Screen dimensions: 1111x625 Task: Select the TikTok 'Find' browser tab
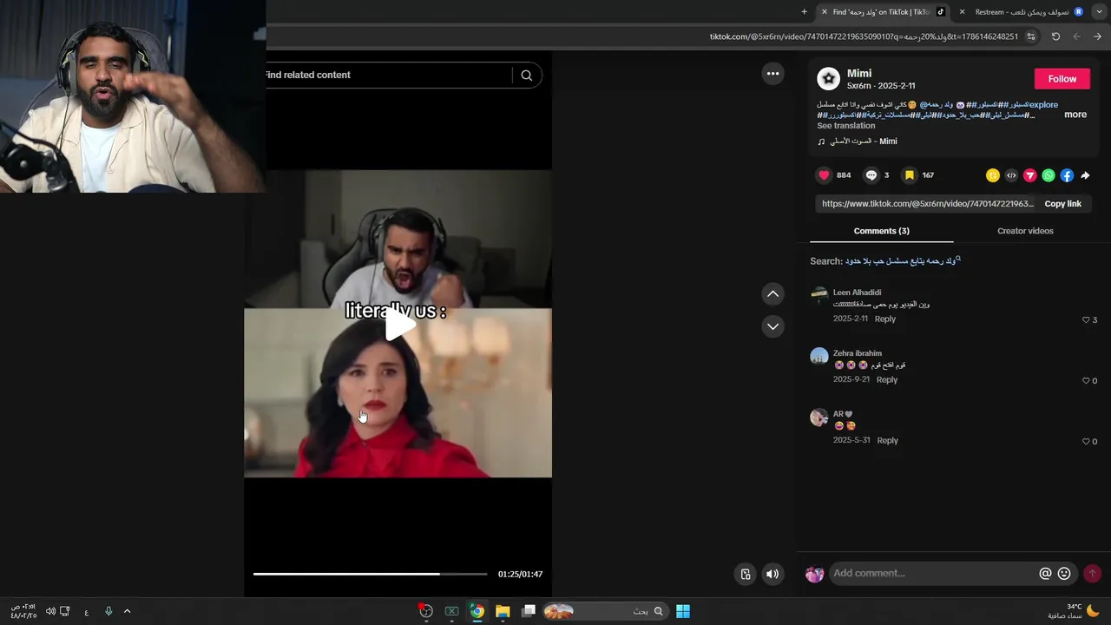(x=883, y=12)
